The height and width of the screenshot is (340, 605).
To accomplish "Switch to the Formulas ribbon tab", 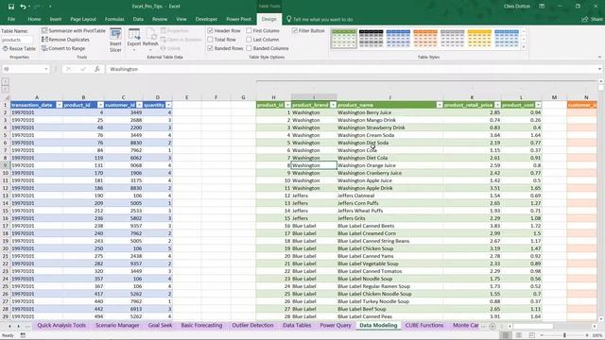I will tap(114, 19).
